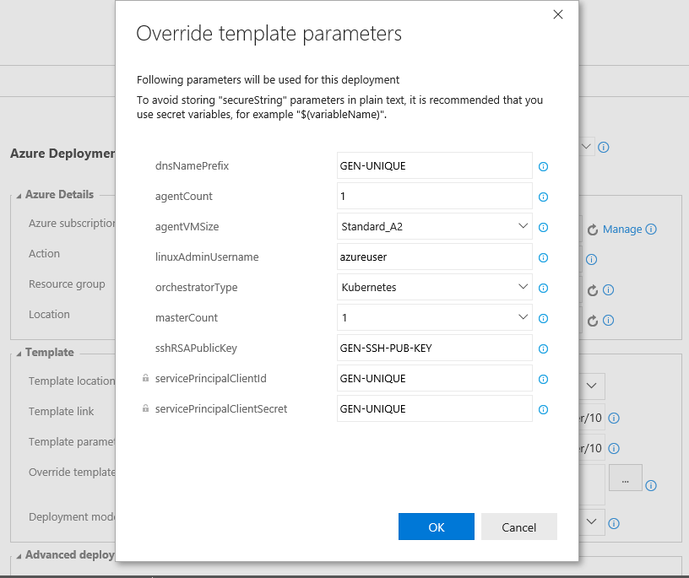Screen dimensions: 689x578
Task: Open Template location dropdown arrow
Action: 591,386
